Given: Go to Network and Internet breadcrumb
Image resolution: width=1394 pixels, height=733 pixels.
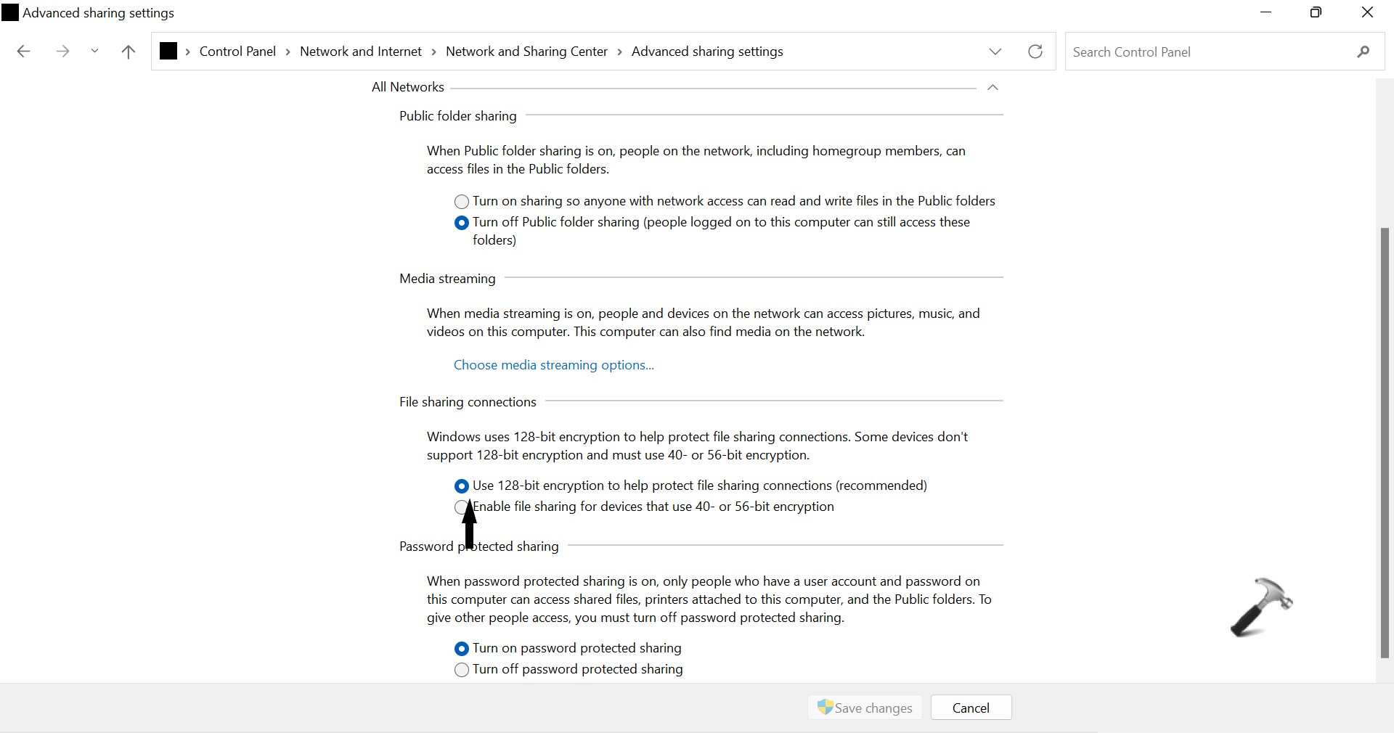Looking at the screenshot, I should click(360, 52).
